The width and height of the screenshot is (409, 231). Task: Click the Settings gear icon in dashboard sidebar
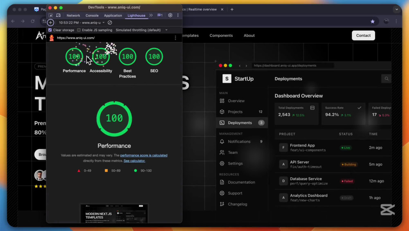[x=222, y=163]
